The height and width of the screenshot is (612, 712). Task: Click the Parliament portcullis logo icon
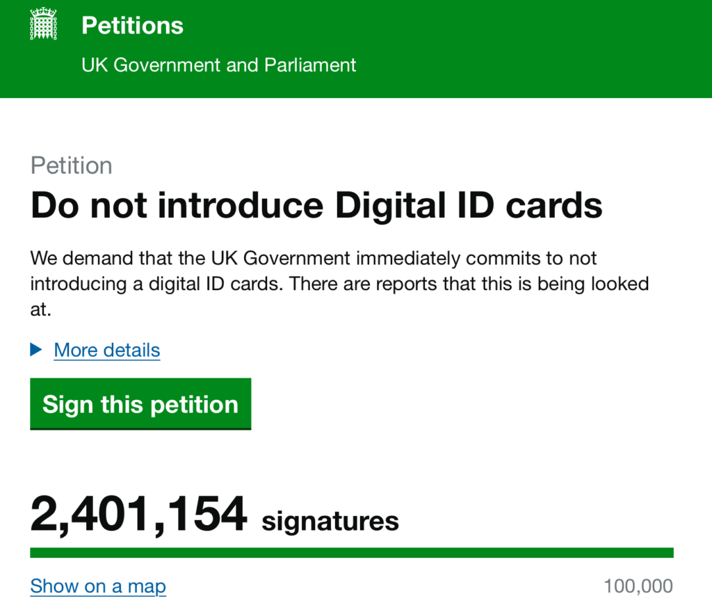[x=43, y=24]
